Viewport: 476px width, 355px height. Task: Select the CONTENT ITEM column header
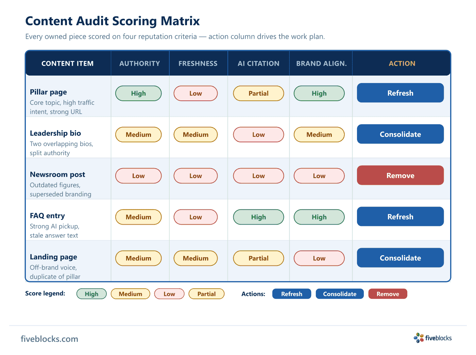[67, 63]
